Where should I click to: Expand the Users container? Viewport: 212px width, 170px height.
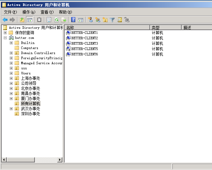tap(11, 73)
